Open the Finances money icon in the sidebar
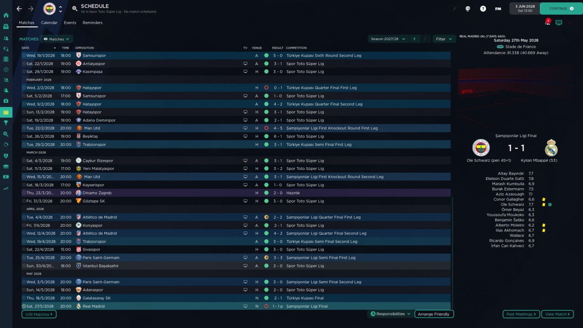The image size is (583, 328). point(6,177)
